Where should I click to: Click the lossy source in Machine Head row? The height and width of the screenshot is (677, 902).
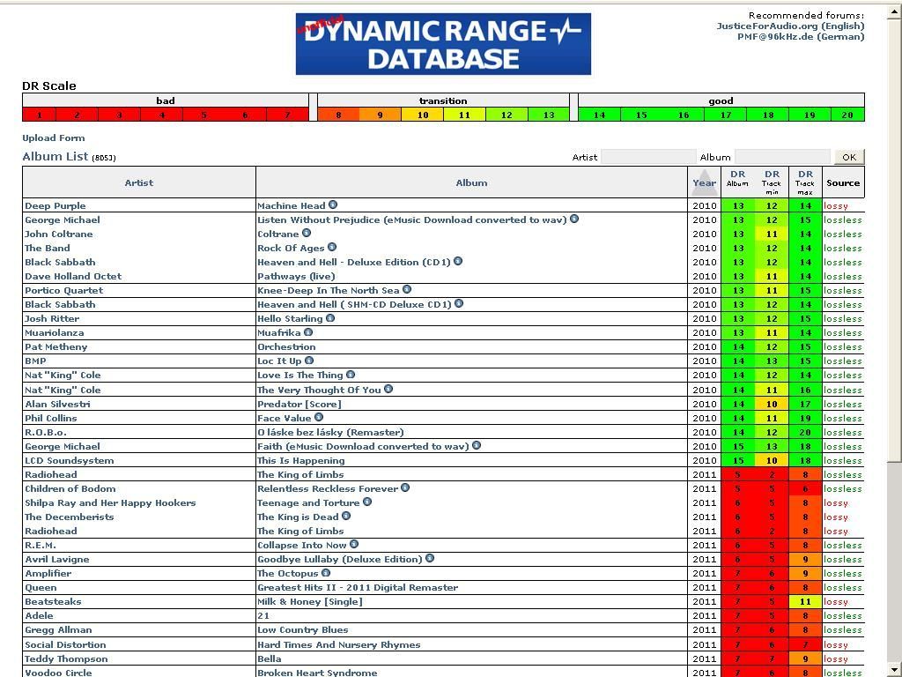click(836, 205)
